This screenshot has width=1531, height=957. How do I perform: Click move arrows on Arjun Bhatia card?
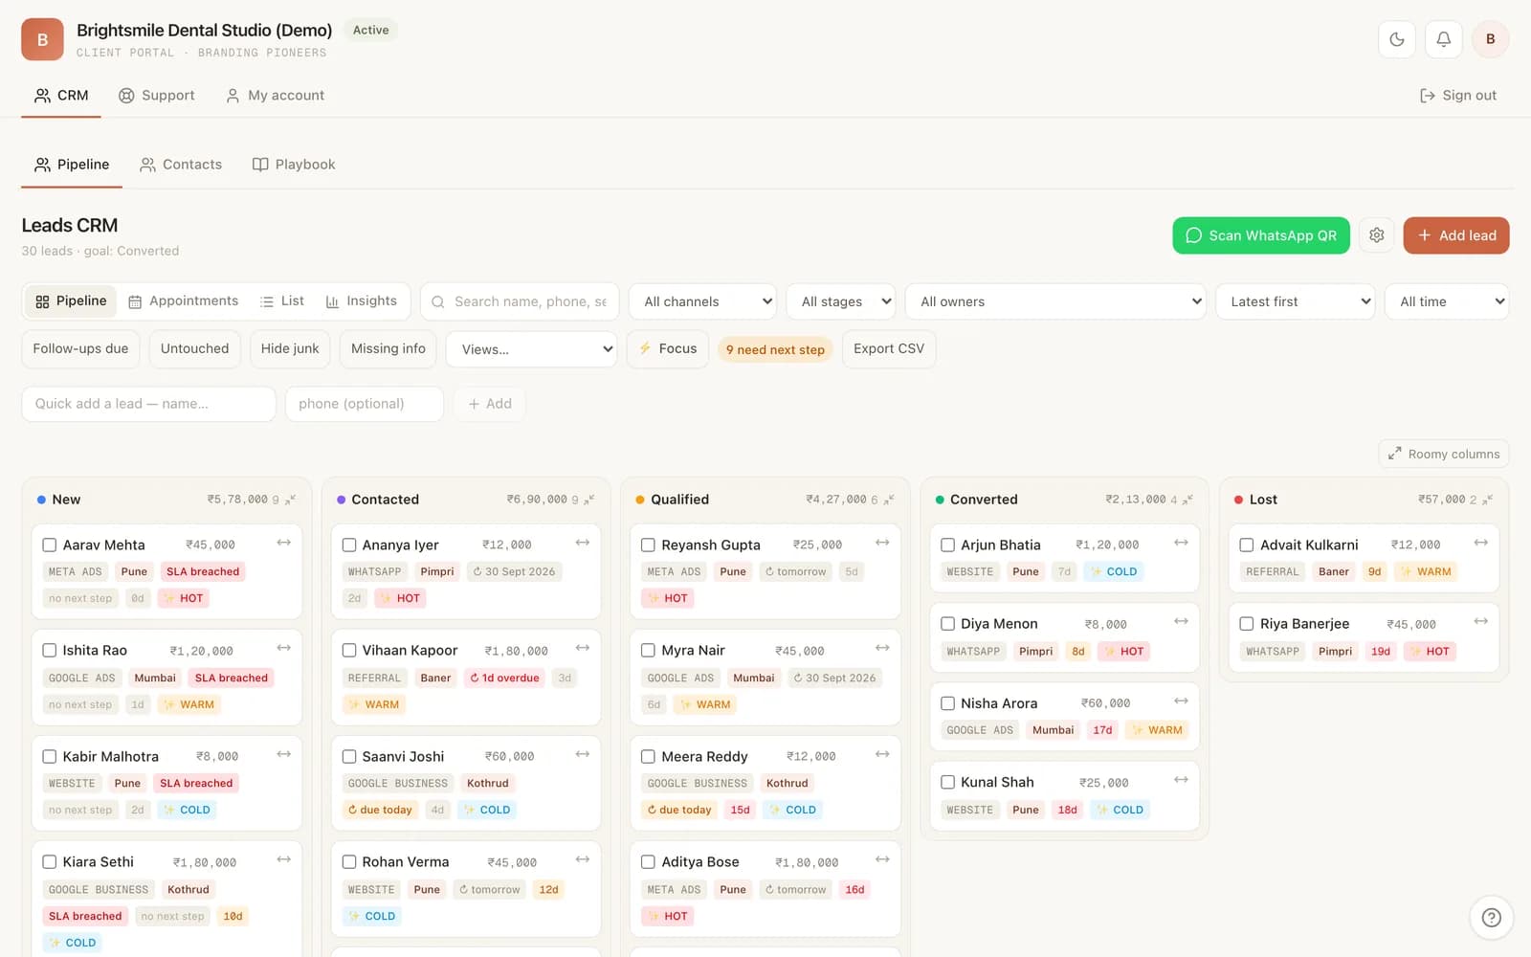click(x=1181, y=543)
